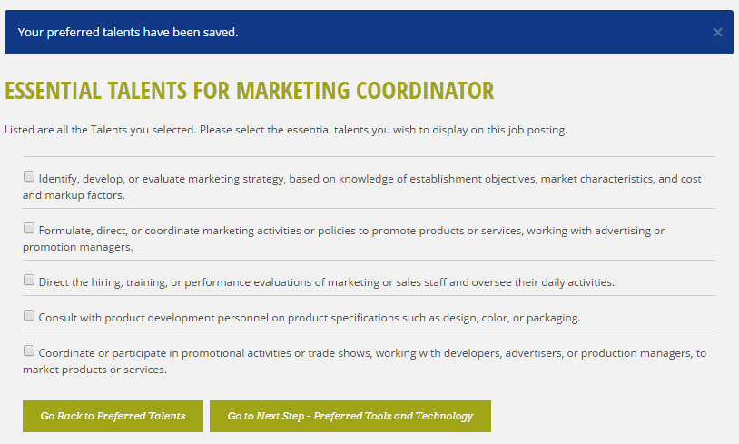
Task: Click the 'market products or services.' continuation line
Action: pos(94,370)
